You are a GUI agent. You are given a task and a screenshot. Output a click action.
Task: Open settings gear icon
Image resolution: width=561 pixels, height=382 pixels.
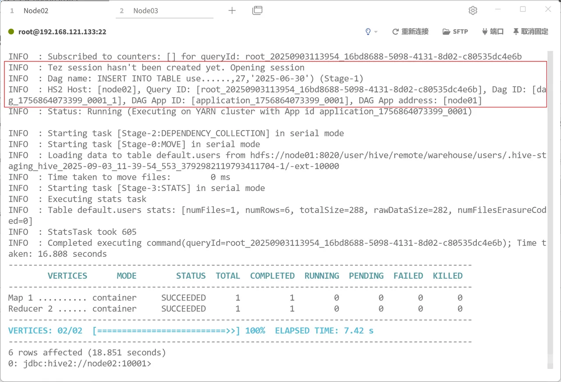coord(472,11)
